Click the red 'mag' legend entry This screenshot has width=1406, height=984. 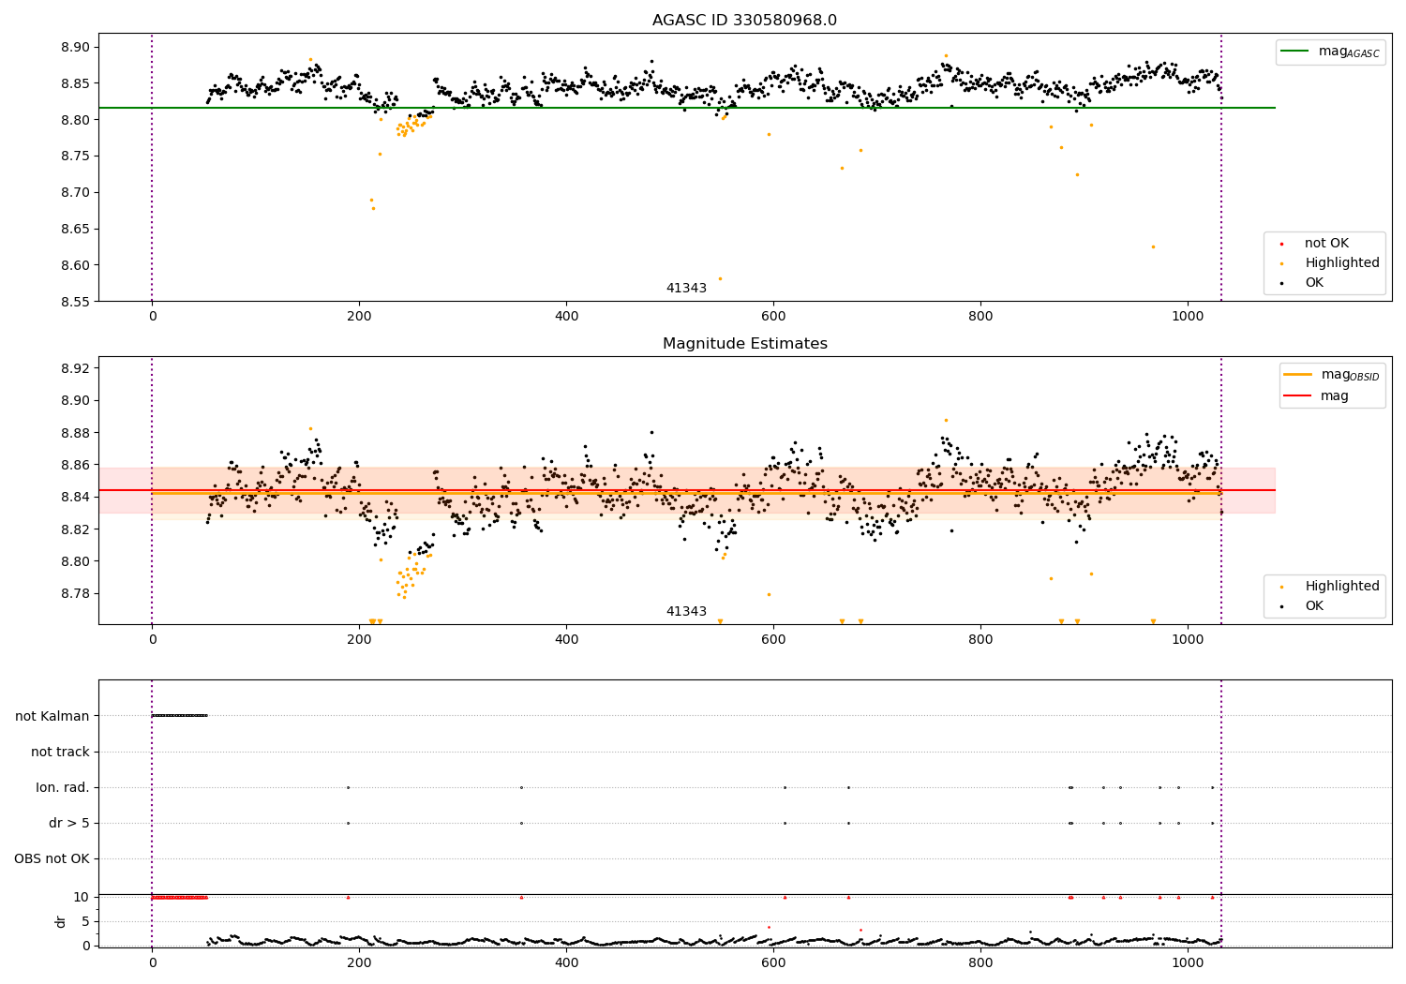click(1317, 396)
